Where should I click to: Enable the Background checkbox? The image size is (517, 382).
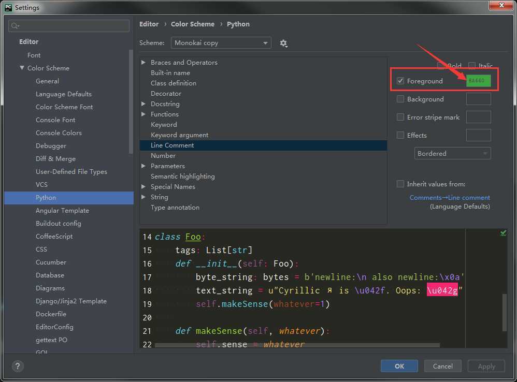click(x=400, y=99)
